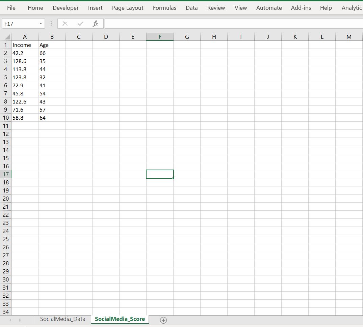Screen dimensions: 363x327
Task: Open the Developer ribbon tab
Action: [x=66, y=7]
